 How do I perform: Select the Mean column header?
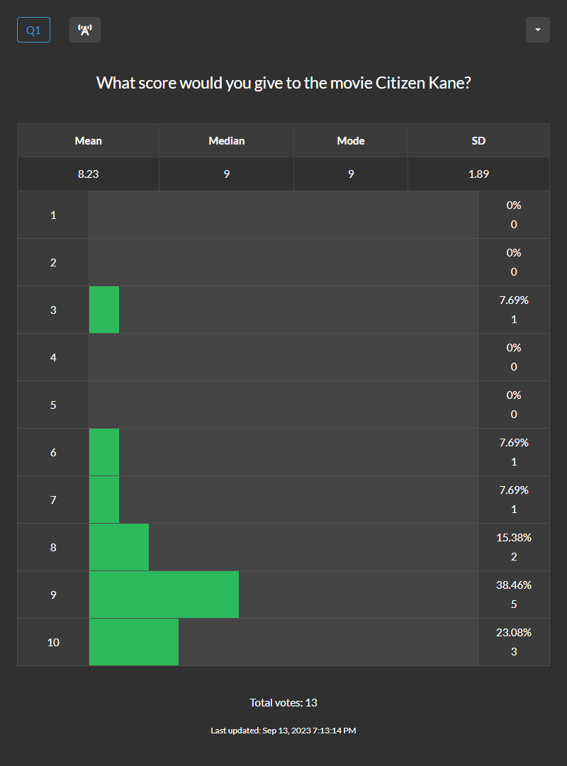point(88,140)
